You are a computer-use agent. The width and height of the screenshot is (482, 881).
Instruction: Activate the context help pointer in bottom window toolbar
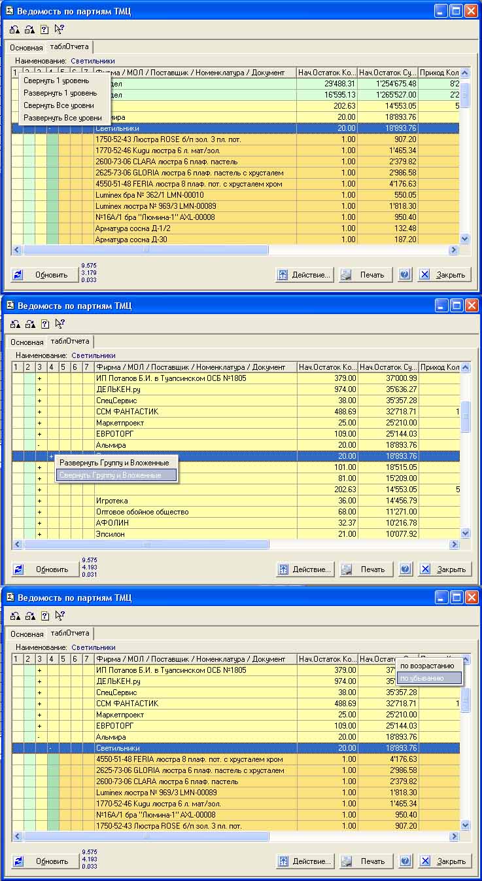pyautogui.click(x=60, y=615)
